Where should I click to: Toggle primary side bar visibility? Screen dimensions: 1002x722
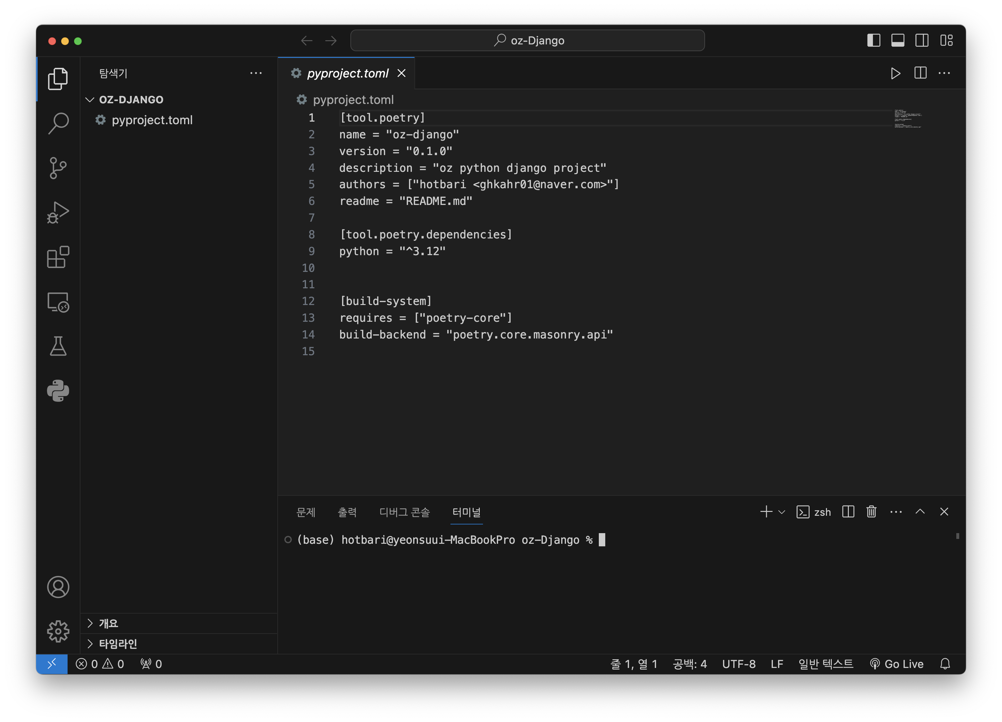coord(873,41)
